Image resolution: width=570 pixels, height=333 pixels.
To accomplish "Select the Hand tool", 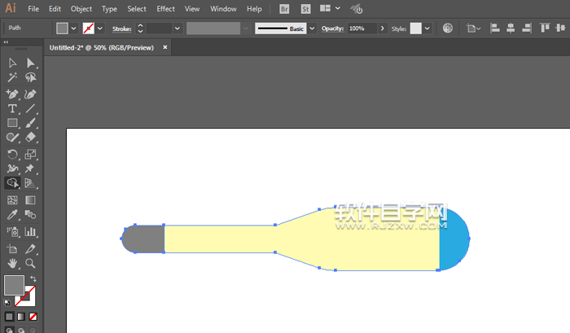I will 12,263.
